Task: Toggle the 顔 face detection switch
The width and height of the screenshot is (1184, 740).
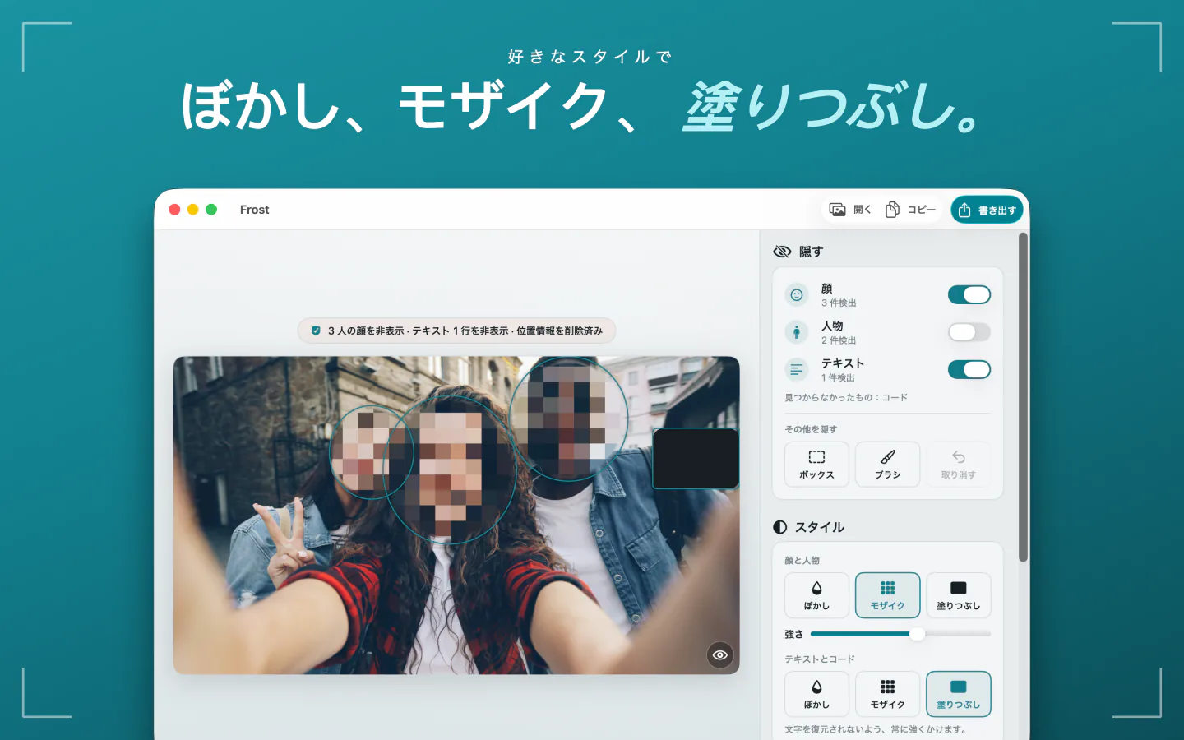Action: pyautogui.click(x=969, y=294)
